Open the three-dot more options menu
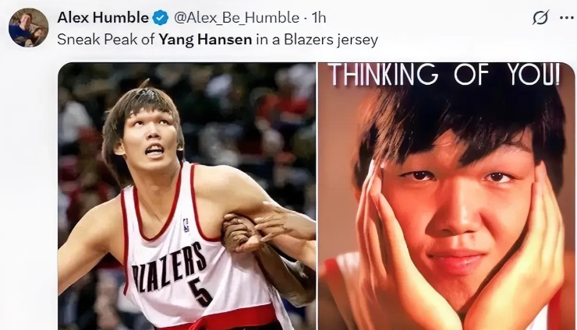Image resolution: width=577 pixels, height=330 pixels. coord(567,17)
